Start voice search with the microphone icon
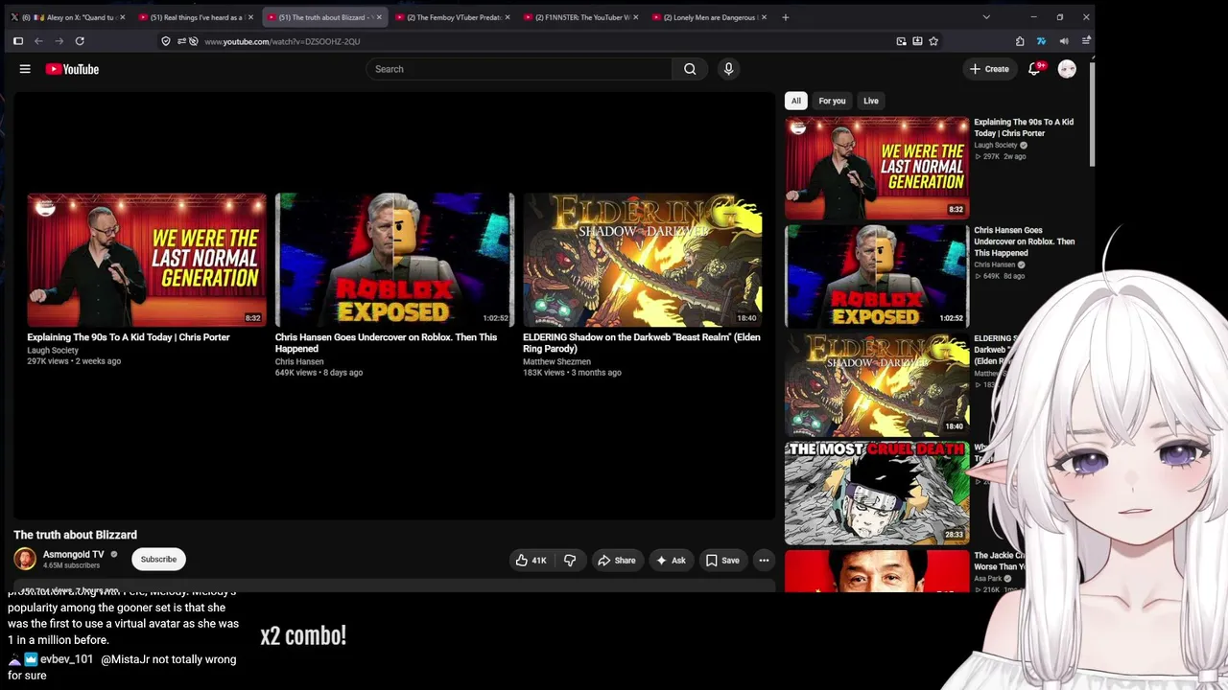Image resolution: width=1228 pixels, height=690 pixels. pos(728,69)
